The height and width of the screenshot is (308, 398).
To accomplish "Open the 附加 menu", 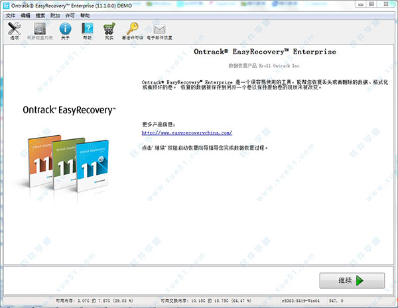I will [54, 15].
